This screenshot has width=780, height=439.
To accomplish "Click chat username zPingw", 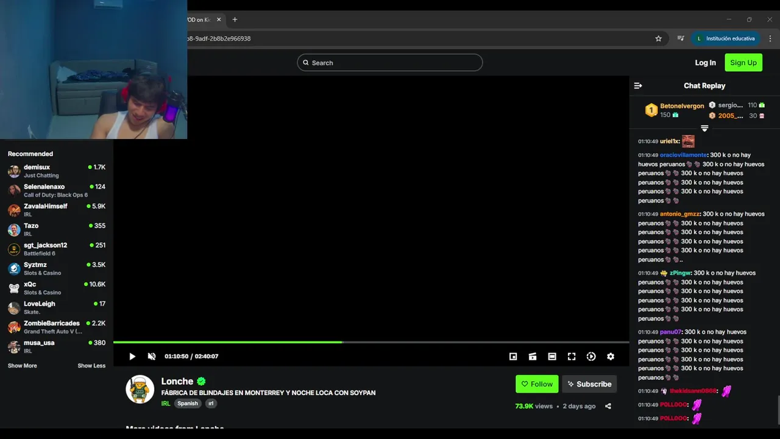I will [x=680, y=273].
